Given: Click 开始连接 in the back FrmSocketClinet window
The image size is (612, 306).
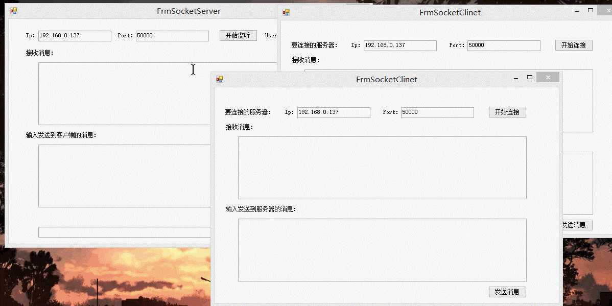Looking at the screenshot, I should 574,45.
